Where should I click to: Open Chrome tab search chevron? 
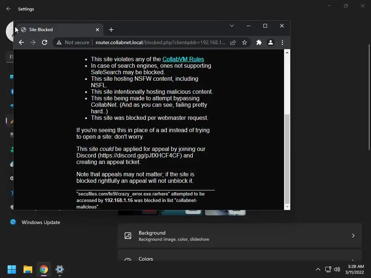point(232,26)
